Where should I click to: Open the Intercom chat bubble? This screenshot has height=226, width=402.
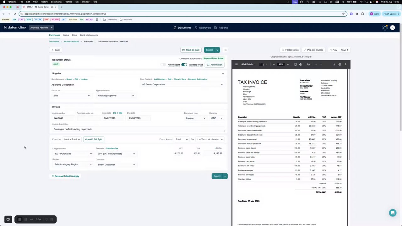[x=393, y=213]
